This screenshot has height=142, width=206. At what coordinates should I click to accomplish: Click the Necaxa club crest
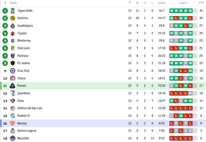coord(13,123)
